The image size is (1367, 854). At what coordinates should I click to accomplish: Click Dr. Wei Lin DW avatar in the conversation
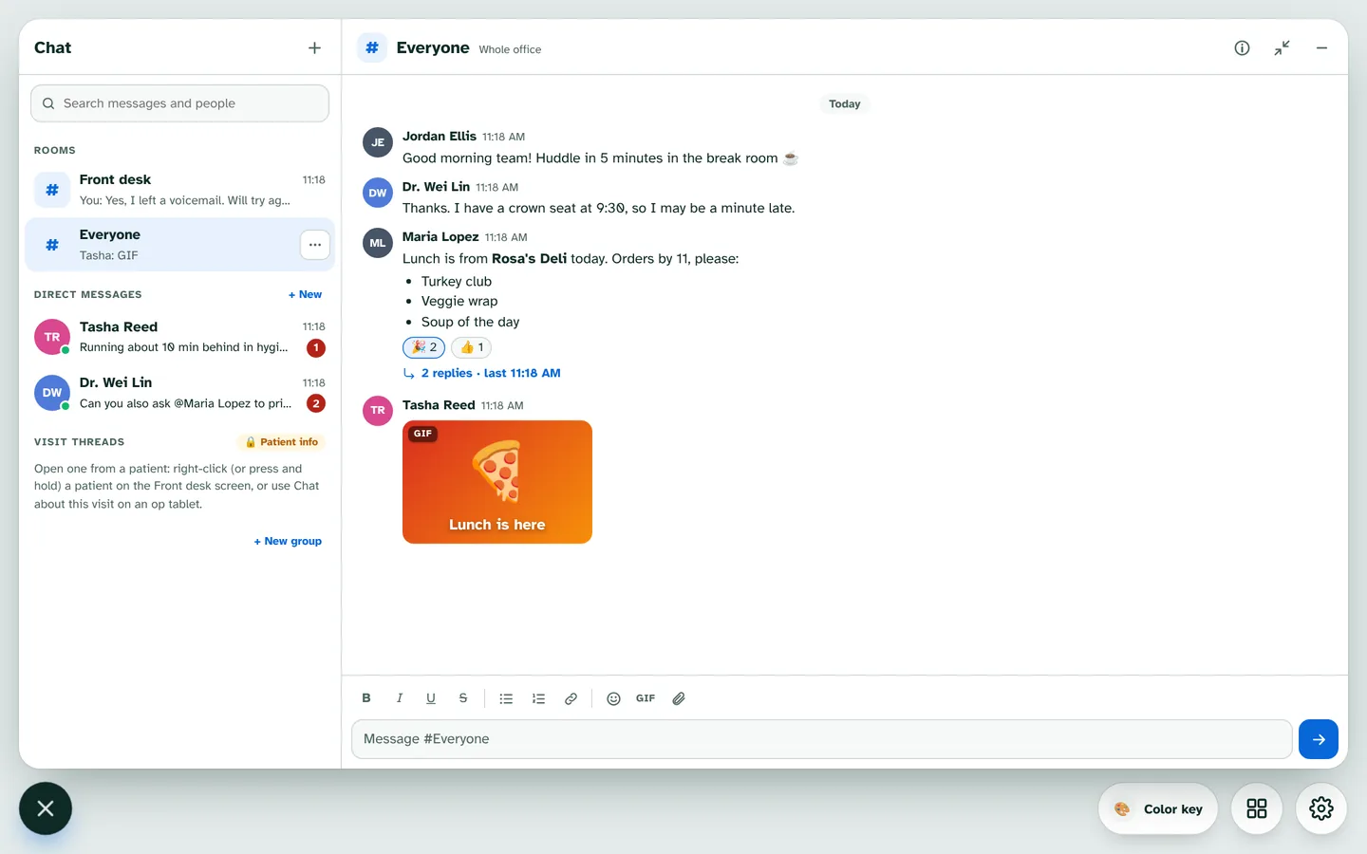click(378, 193)
